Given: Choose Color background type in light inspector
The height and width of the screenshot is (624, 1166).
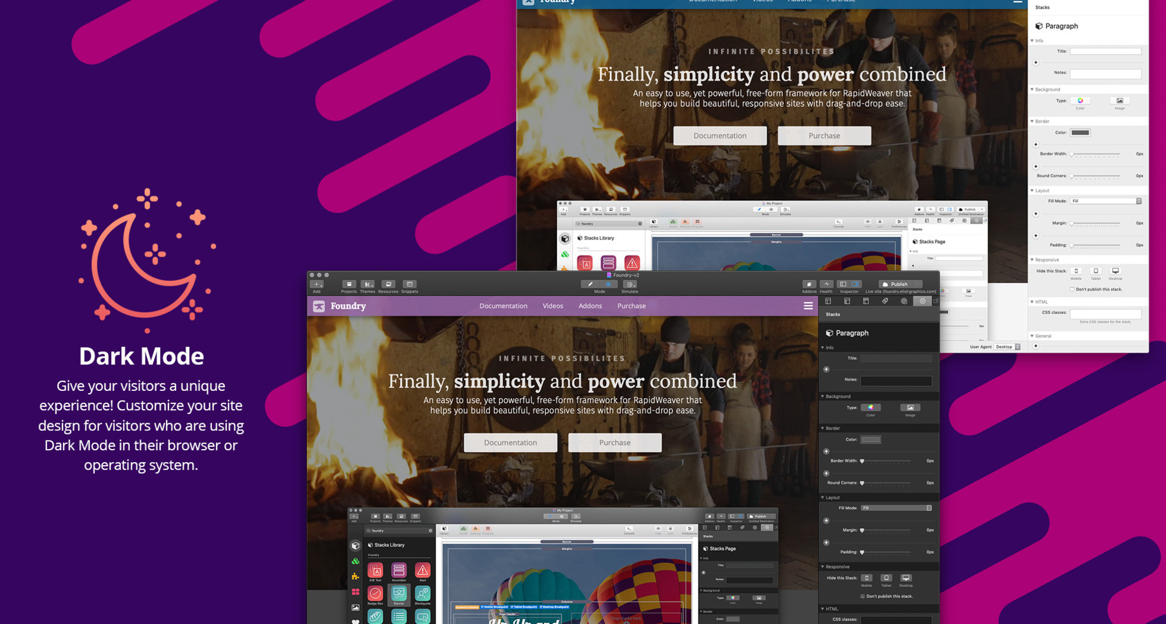Looking at the screenshot, I should pos(1080,101).
